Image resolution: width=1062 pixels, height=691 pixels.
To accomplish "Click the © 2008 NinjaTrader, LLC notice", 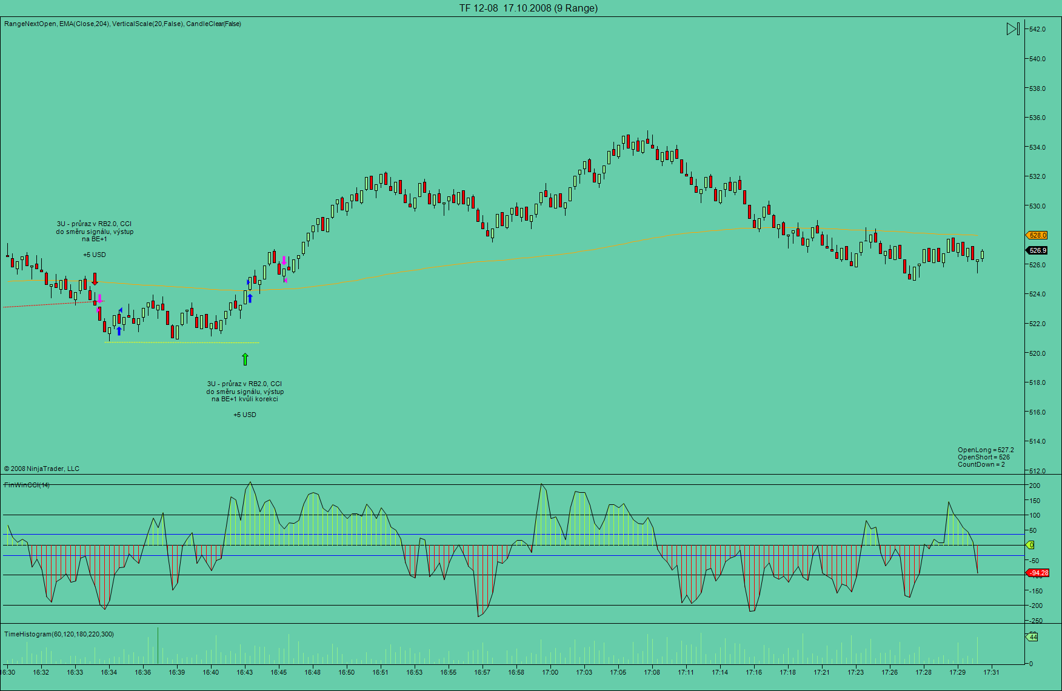I will [x=42, y=469].
